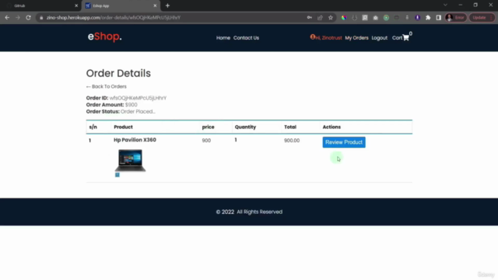The image size is (498, 280).
Task: Click the Hp Pavilion X360 laptop thumbnail
Action: [x=130, y=161]
